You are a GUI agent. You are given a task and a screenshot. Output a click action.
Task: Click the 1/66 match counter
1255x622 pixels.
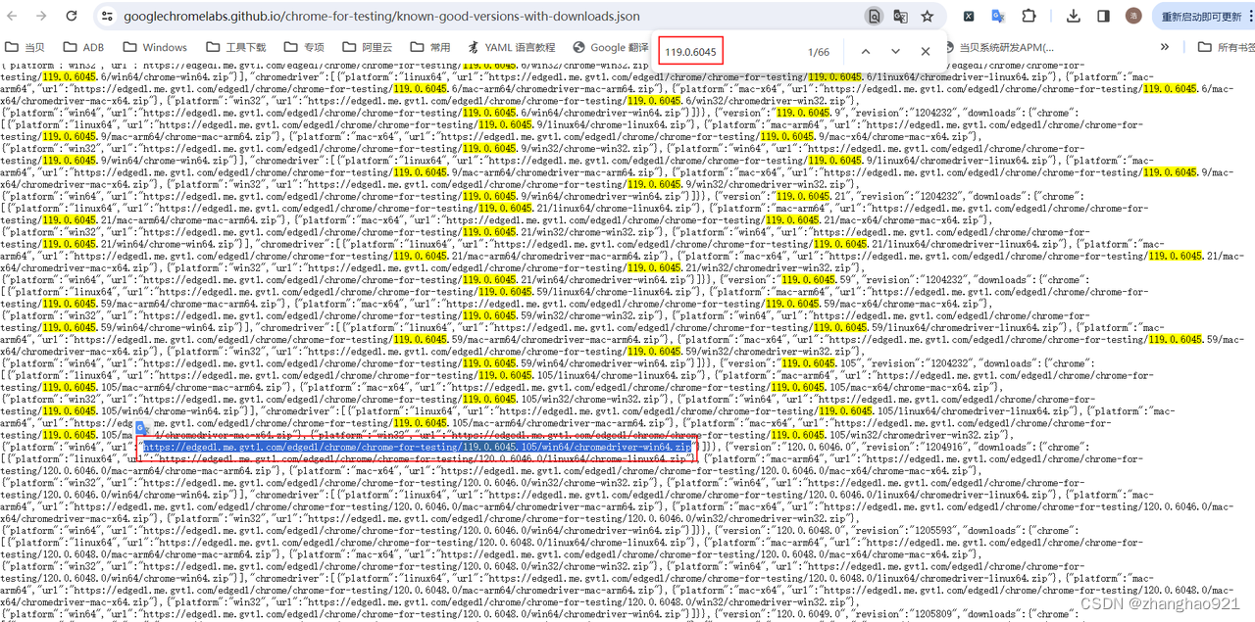pos(819,52)
